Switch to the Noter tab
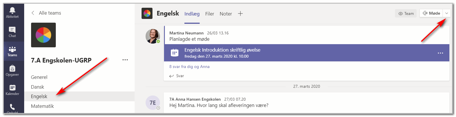 (x=226, y=14)
